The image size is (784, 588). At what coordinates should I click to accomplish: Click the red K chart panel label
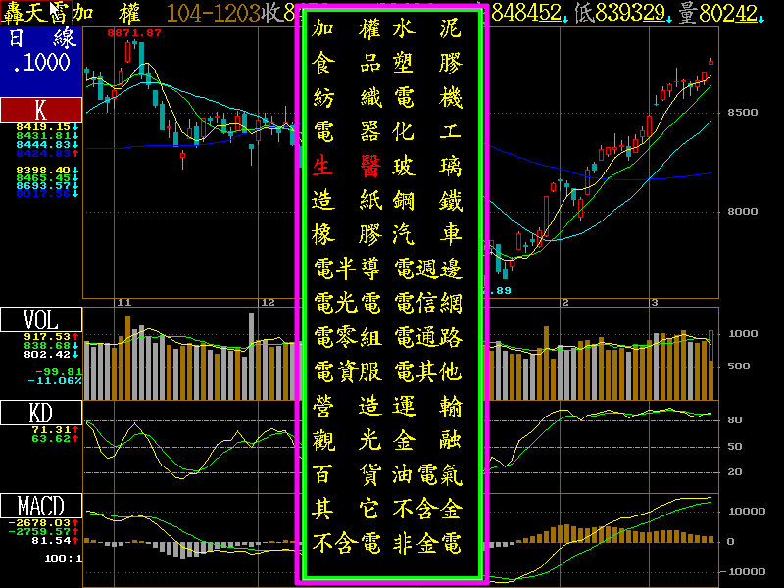40,109
